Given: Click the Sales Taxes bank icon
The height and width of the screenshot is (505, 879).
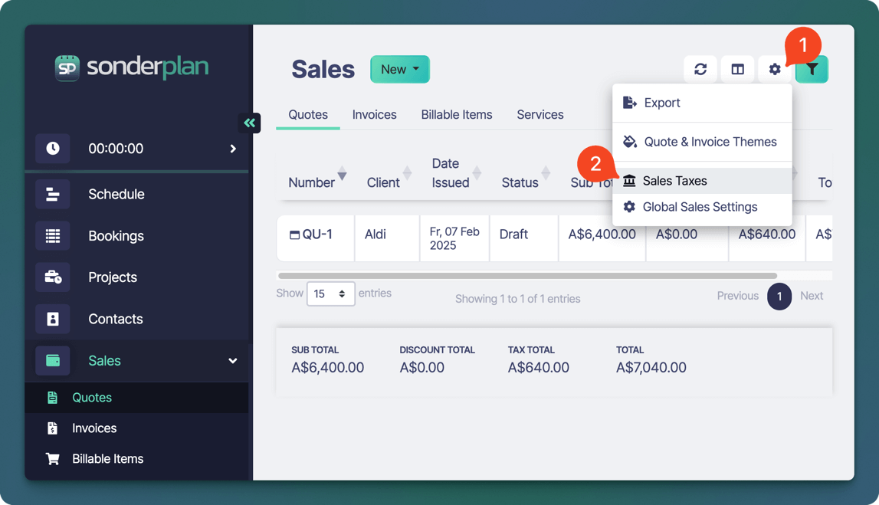Looking at the screenshot, I should click(629, 181).
